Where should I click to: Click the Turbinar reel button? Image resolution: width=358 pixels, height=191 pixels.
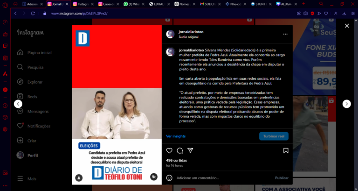pos(274,136)
